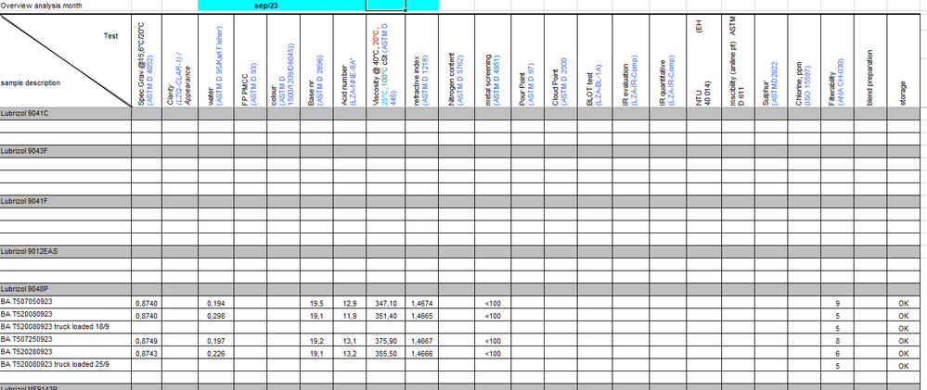This screenshot has height=390, width=927.
Task: Select the 'Nitrogen content (ASTM D 5762)' header
Action: coord(456,61)
